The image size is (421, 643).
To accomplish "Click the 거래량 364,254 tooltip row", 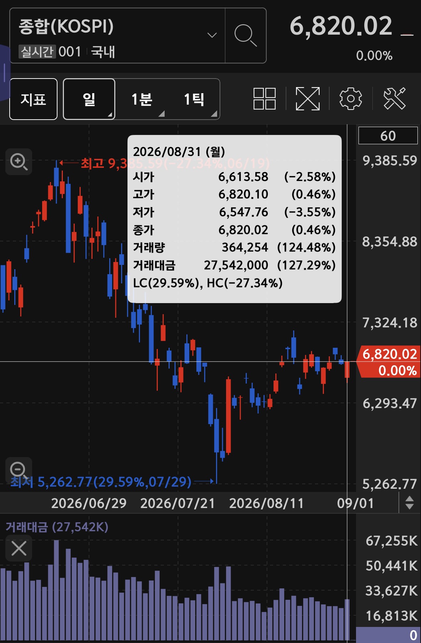I will [234, 247].
